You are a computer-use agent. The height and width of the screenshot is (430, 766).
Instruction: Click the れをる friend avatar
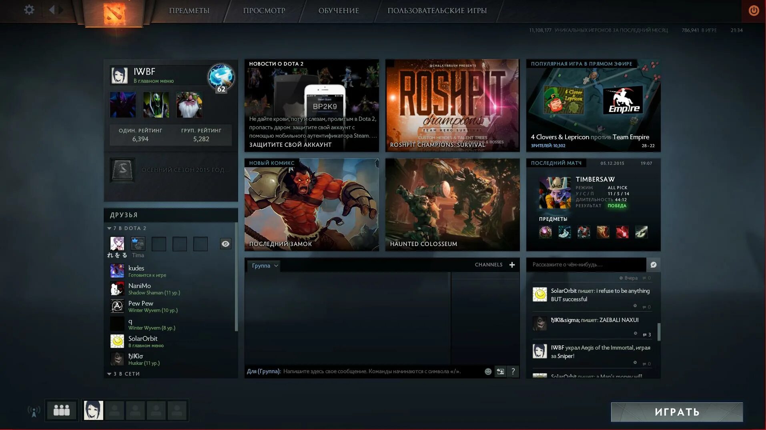coord(117,244)
